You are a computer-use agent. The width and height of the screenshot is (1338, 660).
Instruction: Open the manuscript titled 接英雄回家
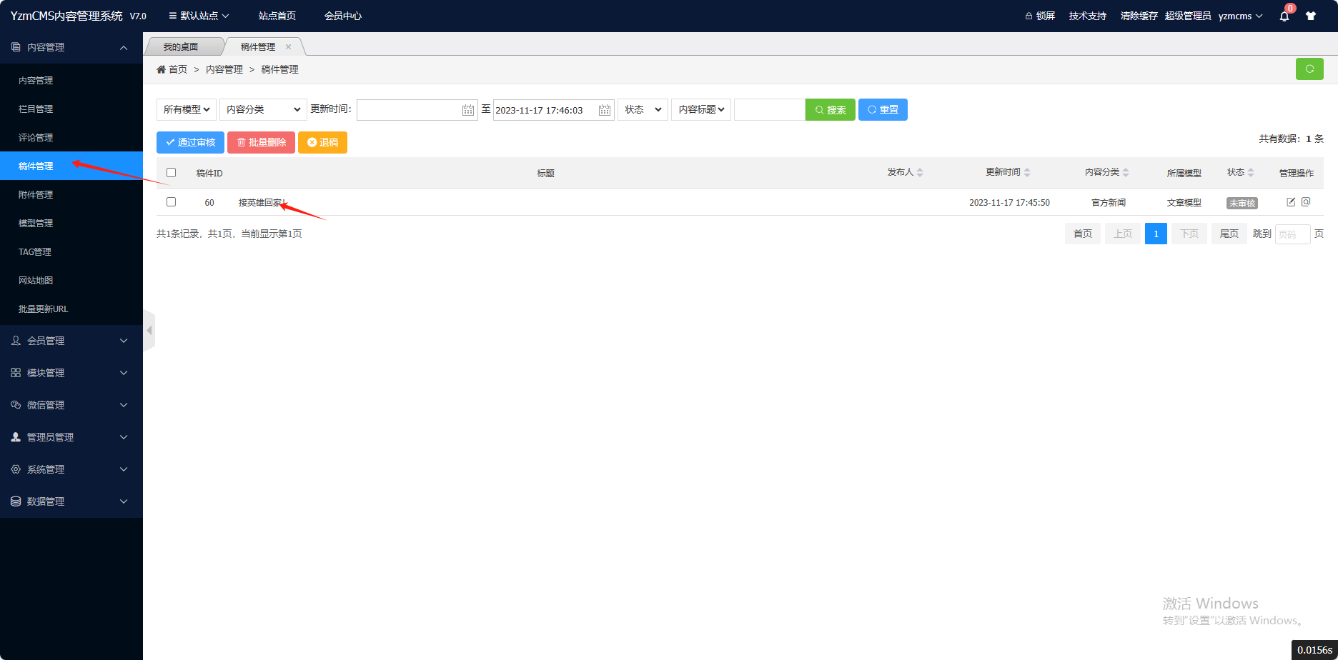(x=262, y=203)
